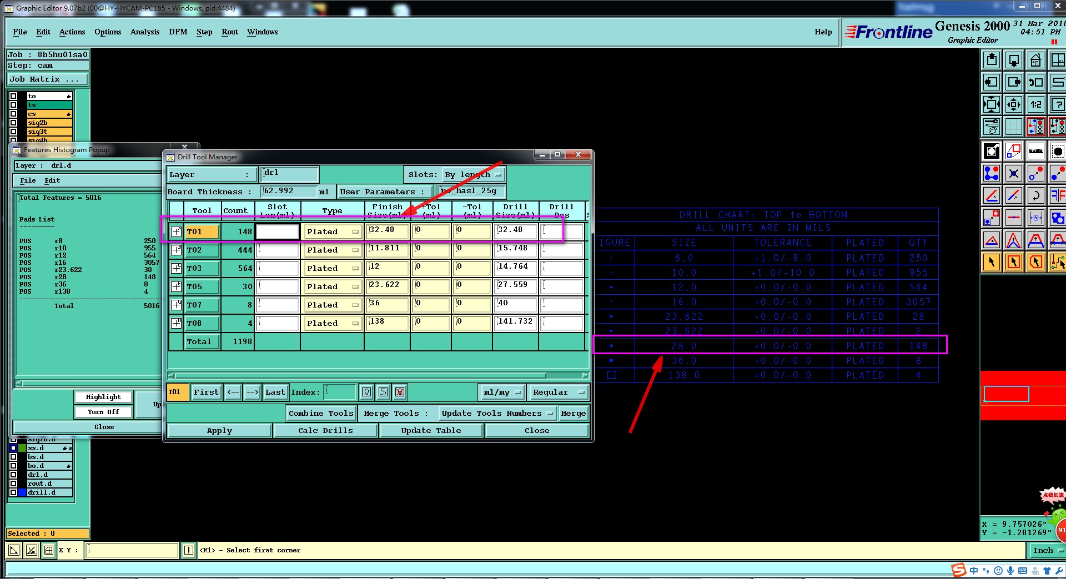Screen dimensions: 1066x579
Task: Click the light bulb icon beside Index
Action: coord(366,392)
